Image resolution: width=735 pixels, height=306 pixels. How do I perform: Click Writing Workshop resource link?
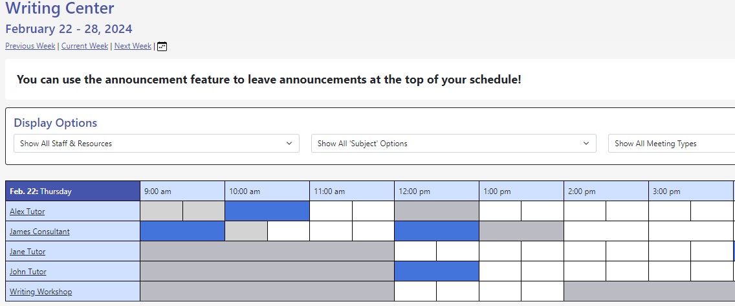tap(41, 292)
